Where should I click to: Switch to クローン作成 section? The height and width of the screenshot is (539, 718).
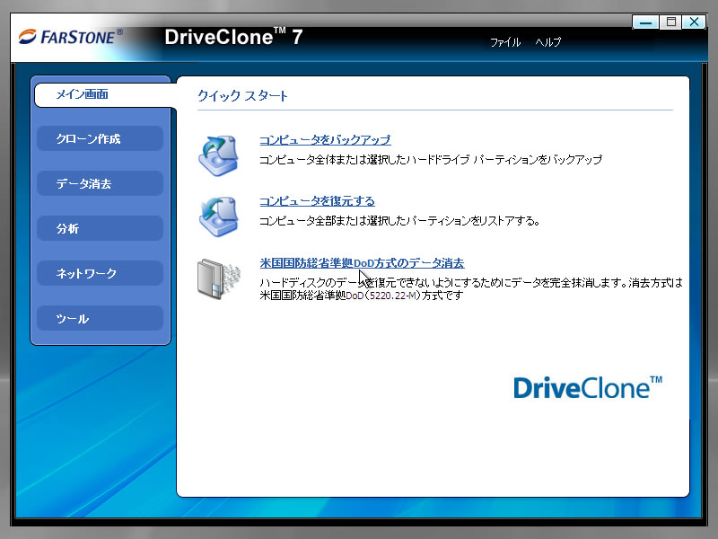(x=100, y=138)
